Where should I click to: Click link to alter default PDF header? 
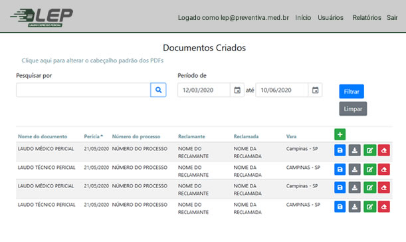click(92, 60)
